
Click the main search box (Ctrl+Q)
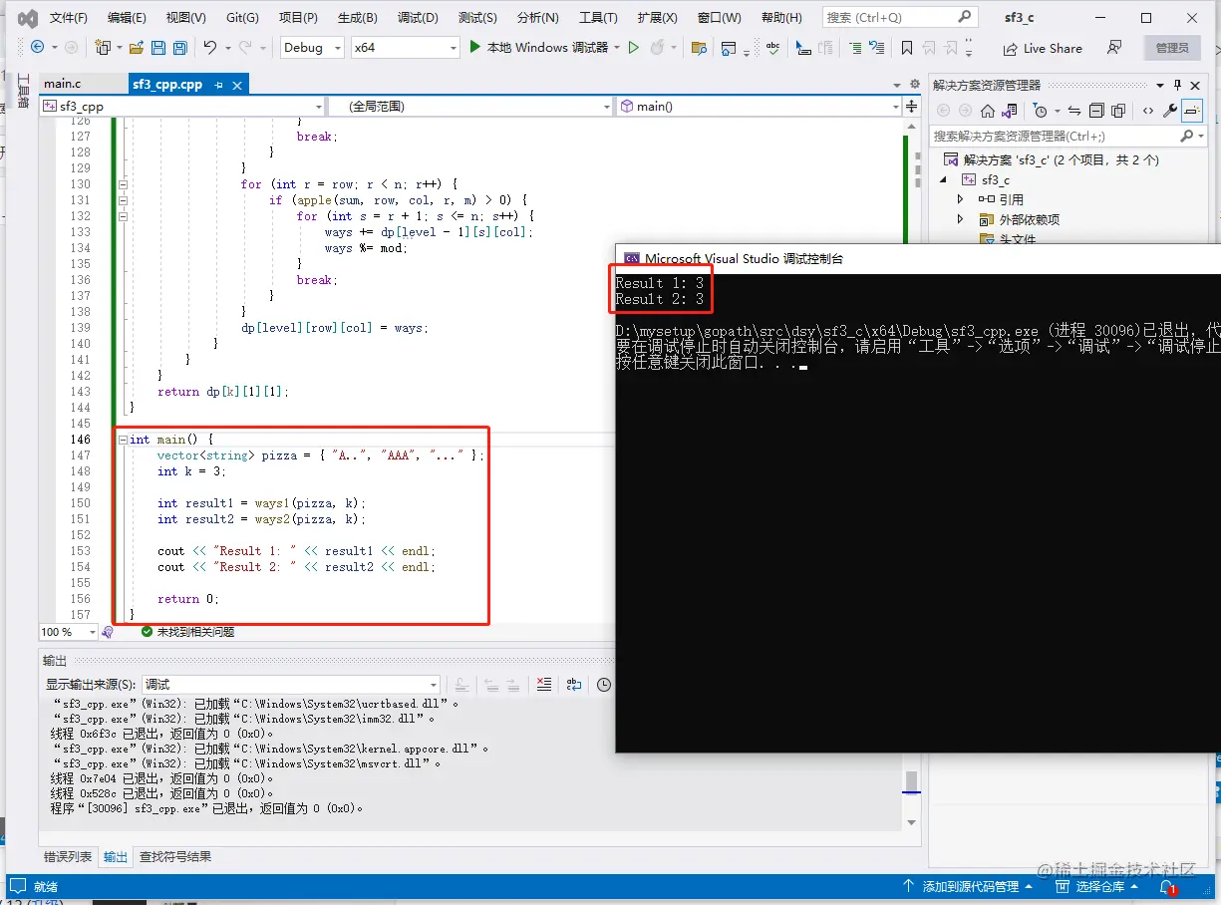pyautogui.click(x=898, y=17)
